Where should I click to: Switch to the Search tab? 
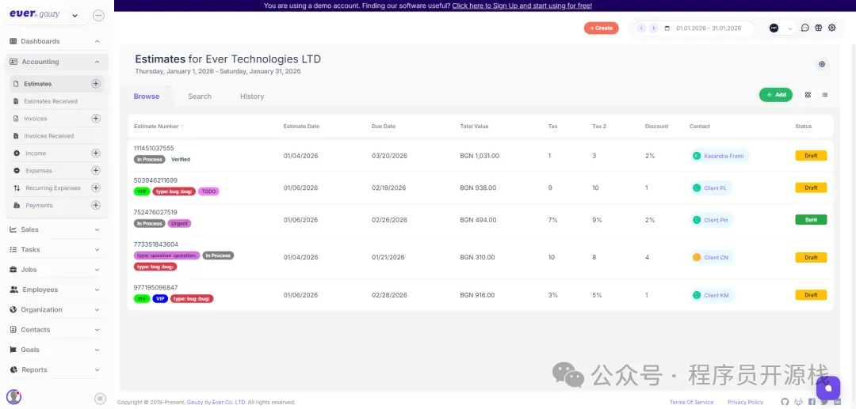click(200, 97)
